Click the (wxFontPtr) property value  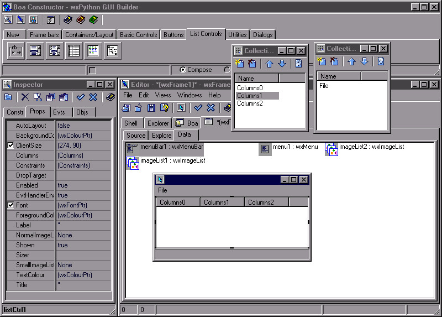84,205
